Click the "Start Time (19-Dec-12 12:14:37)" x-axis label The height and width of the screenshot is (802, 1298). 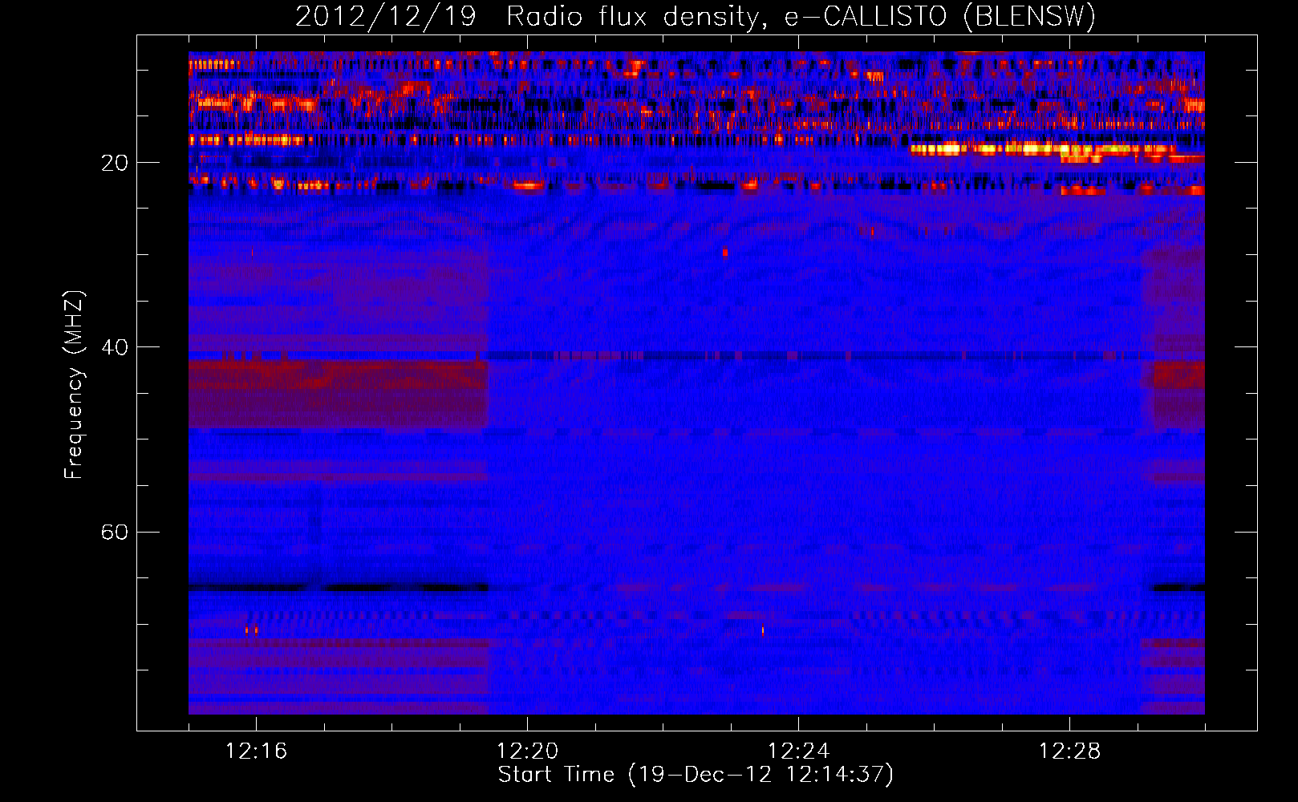coord(696,775)
